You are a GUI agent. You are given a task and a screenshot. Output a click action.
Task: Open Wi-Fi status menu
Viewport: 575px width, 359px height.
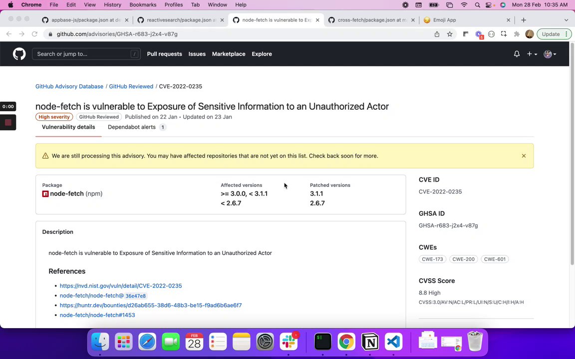tap(464, 5)
